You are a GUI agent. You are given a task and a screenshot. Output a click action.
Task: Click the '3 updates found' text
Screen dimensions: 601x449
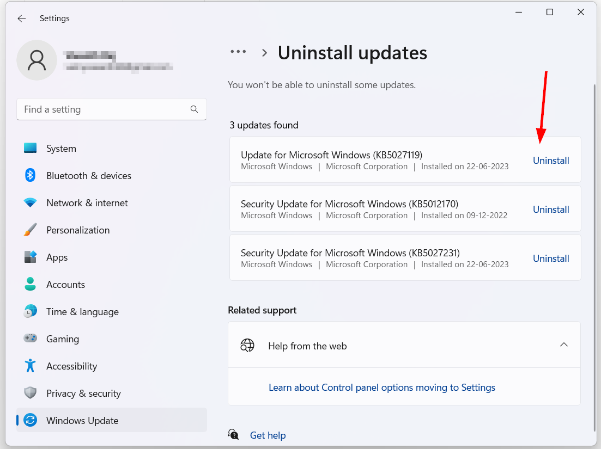point(264,125)
